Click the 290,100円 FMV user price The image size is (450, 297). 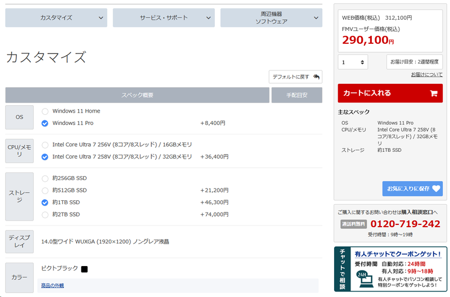coord(368,40)
